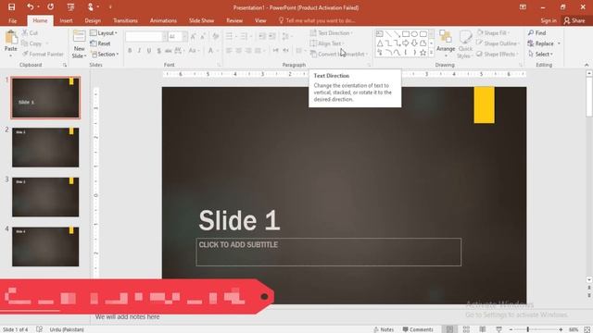Start presentation from beginning icon
This screenshot has width=593, height=333.
click(x=70, y=6)
